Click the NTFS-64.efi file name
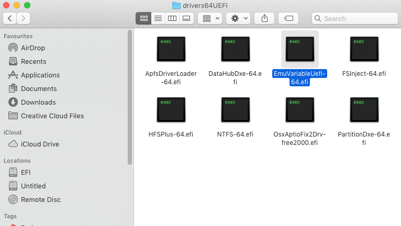Screen dimensions: 401x226 coord(235,134)
